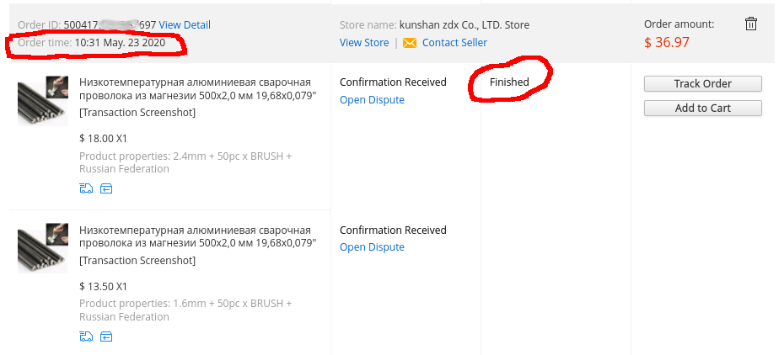Click delivery truck icon under $13.50 item
The width and height of the screenshot is (784, 355).
point(86,336)
